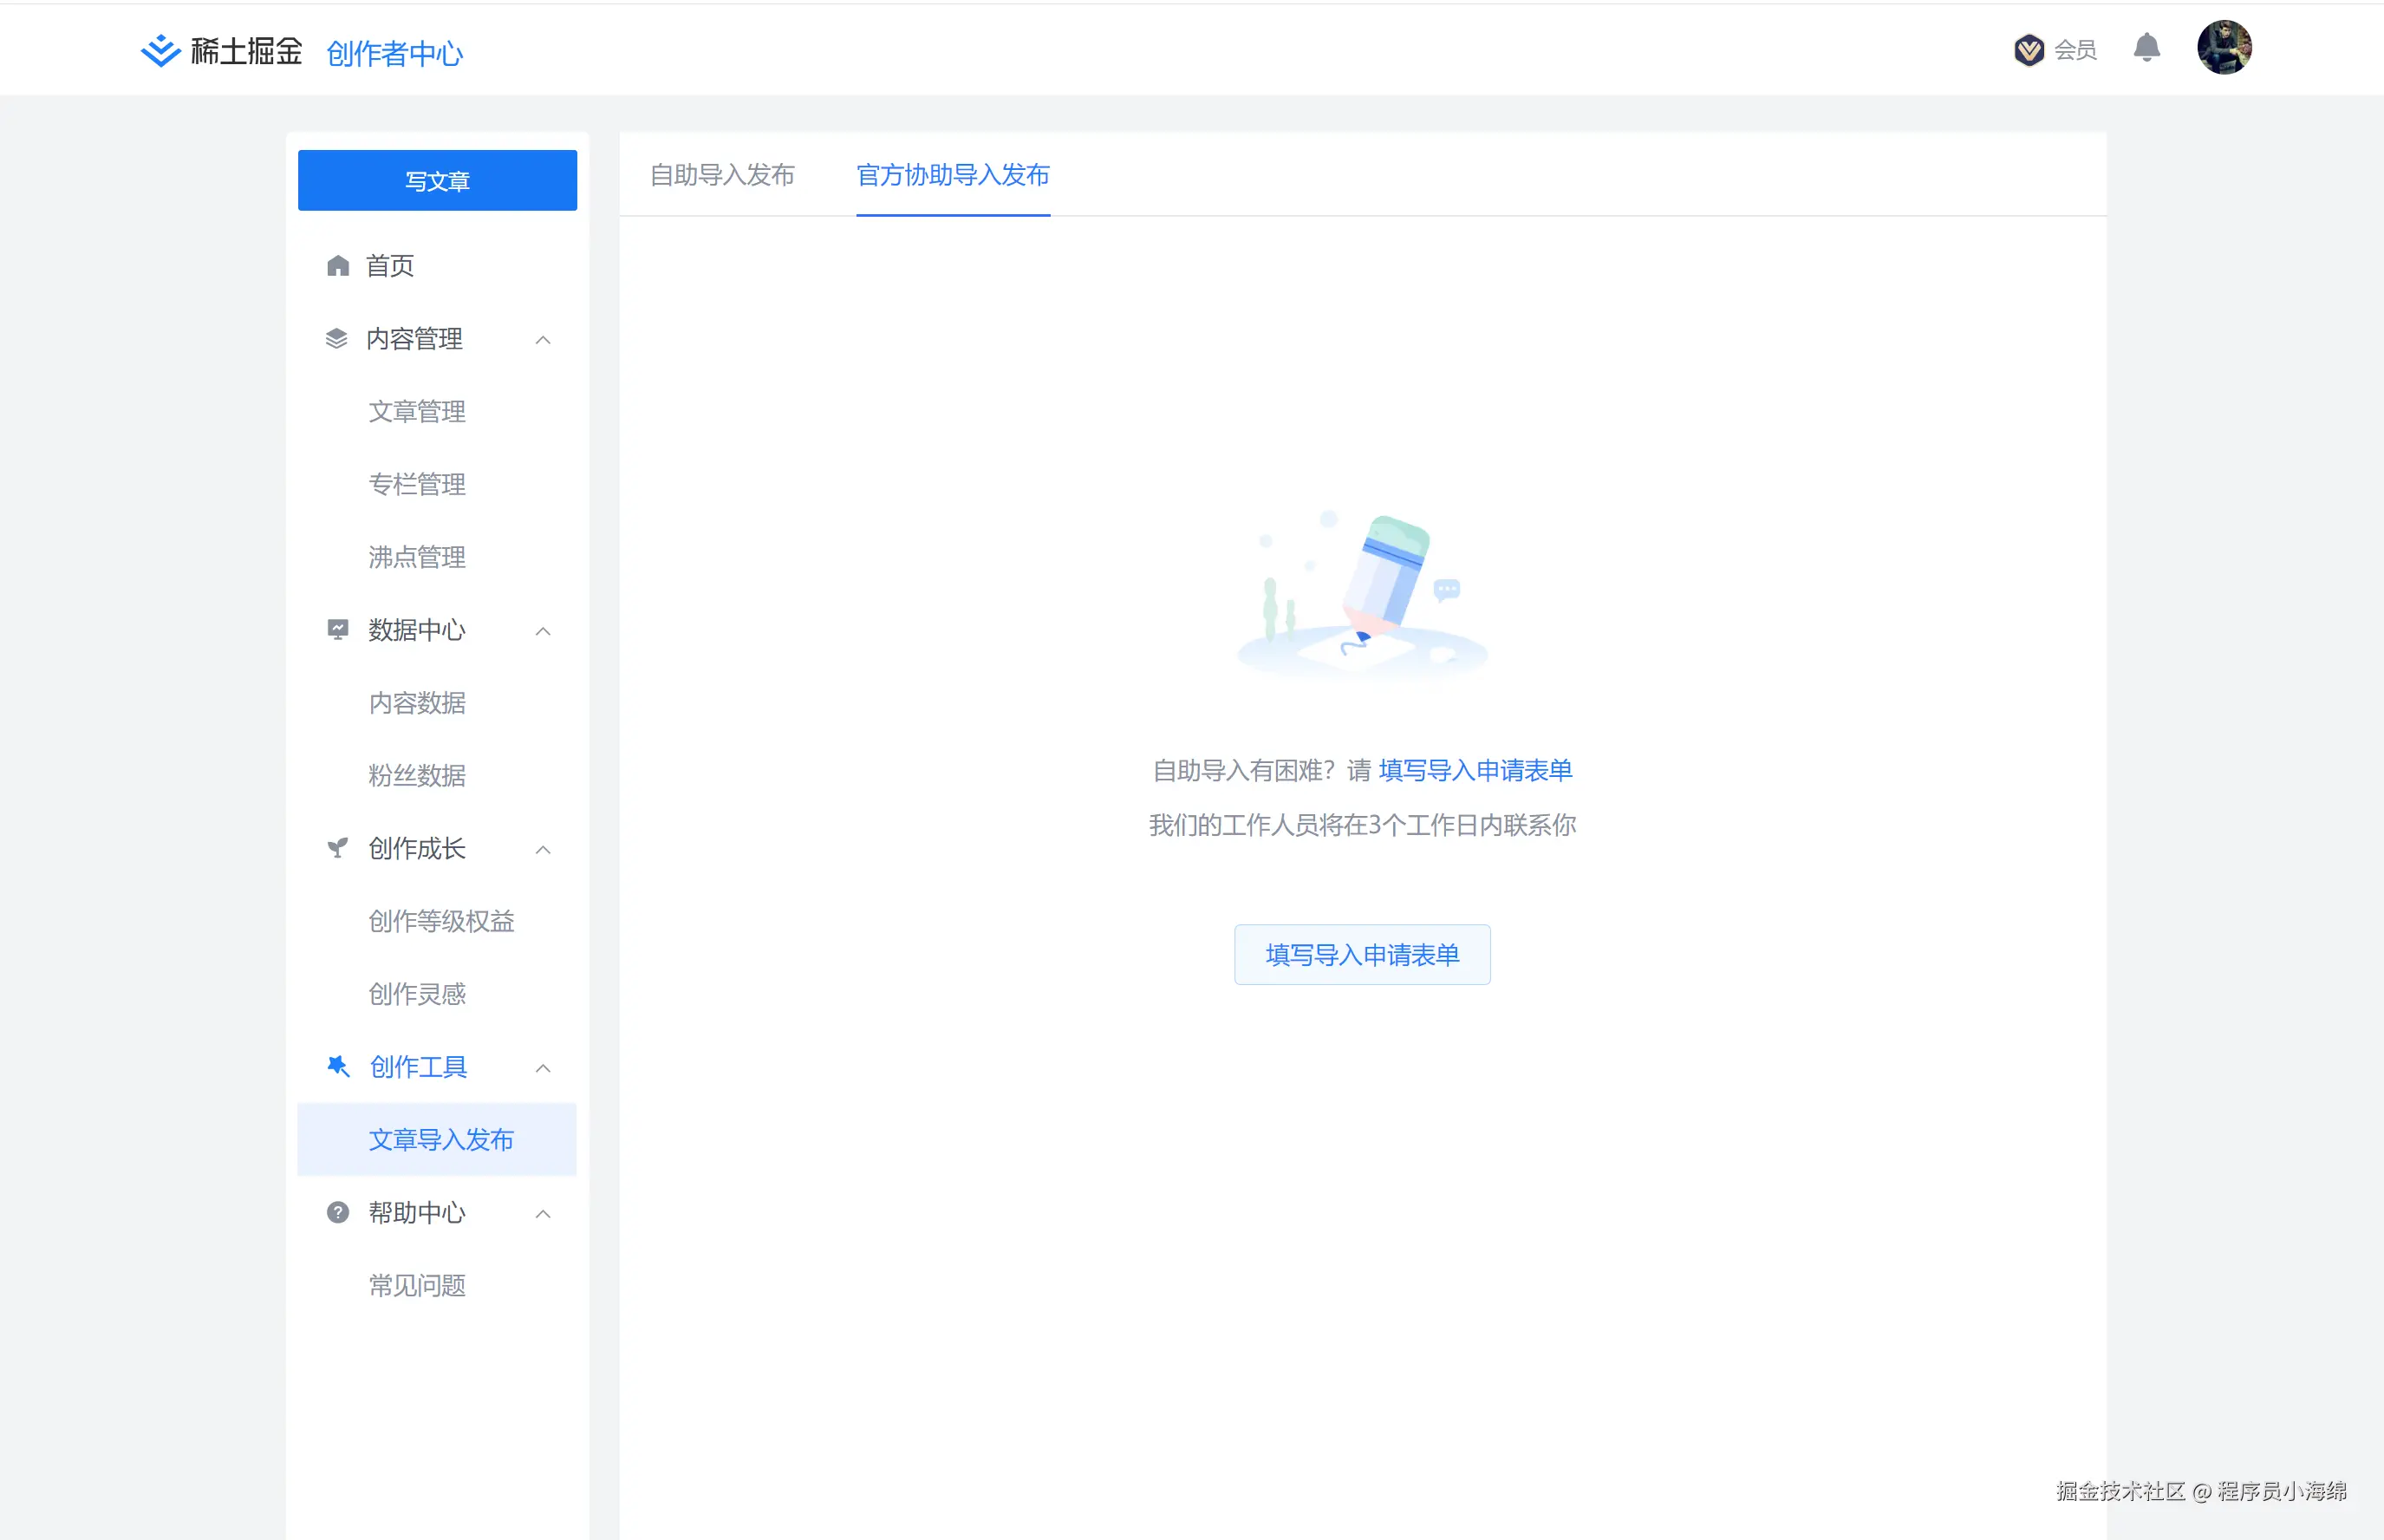Open the inline 填写导入申请表单 link
2384x1540 pixels.
click(x=1475, y=770)
